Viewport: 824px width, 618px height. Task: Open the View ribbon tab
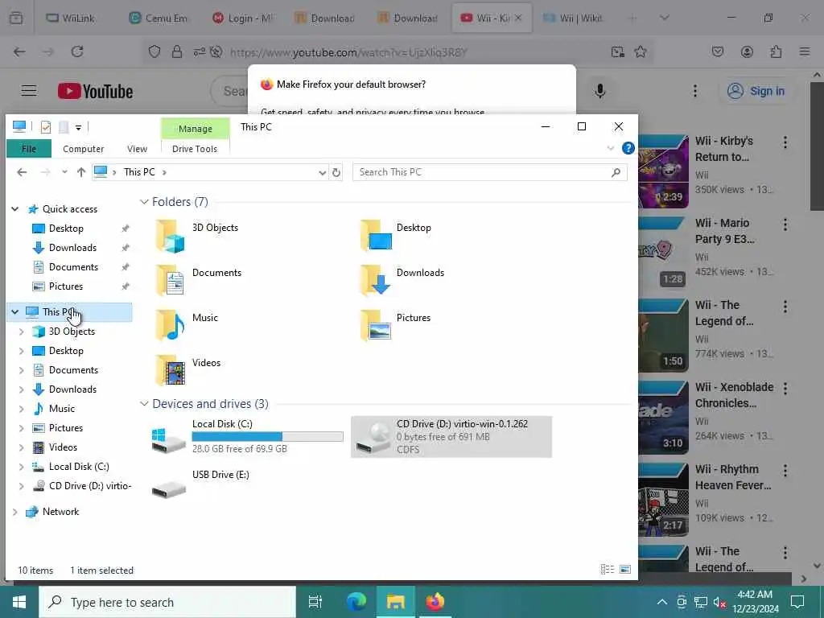(137, 149)
